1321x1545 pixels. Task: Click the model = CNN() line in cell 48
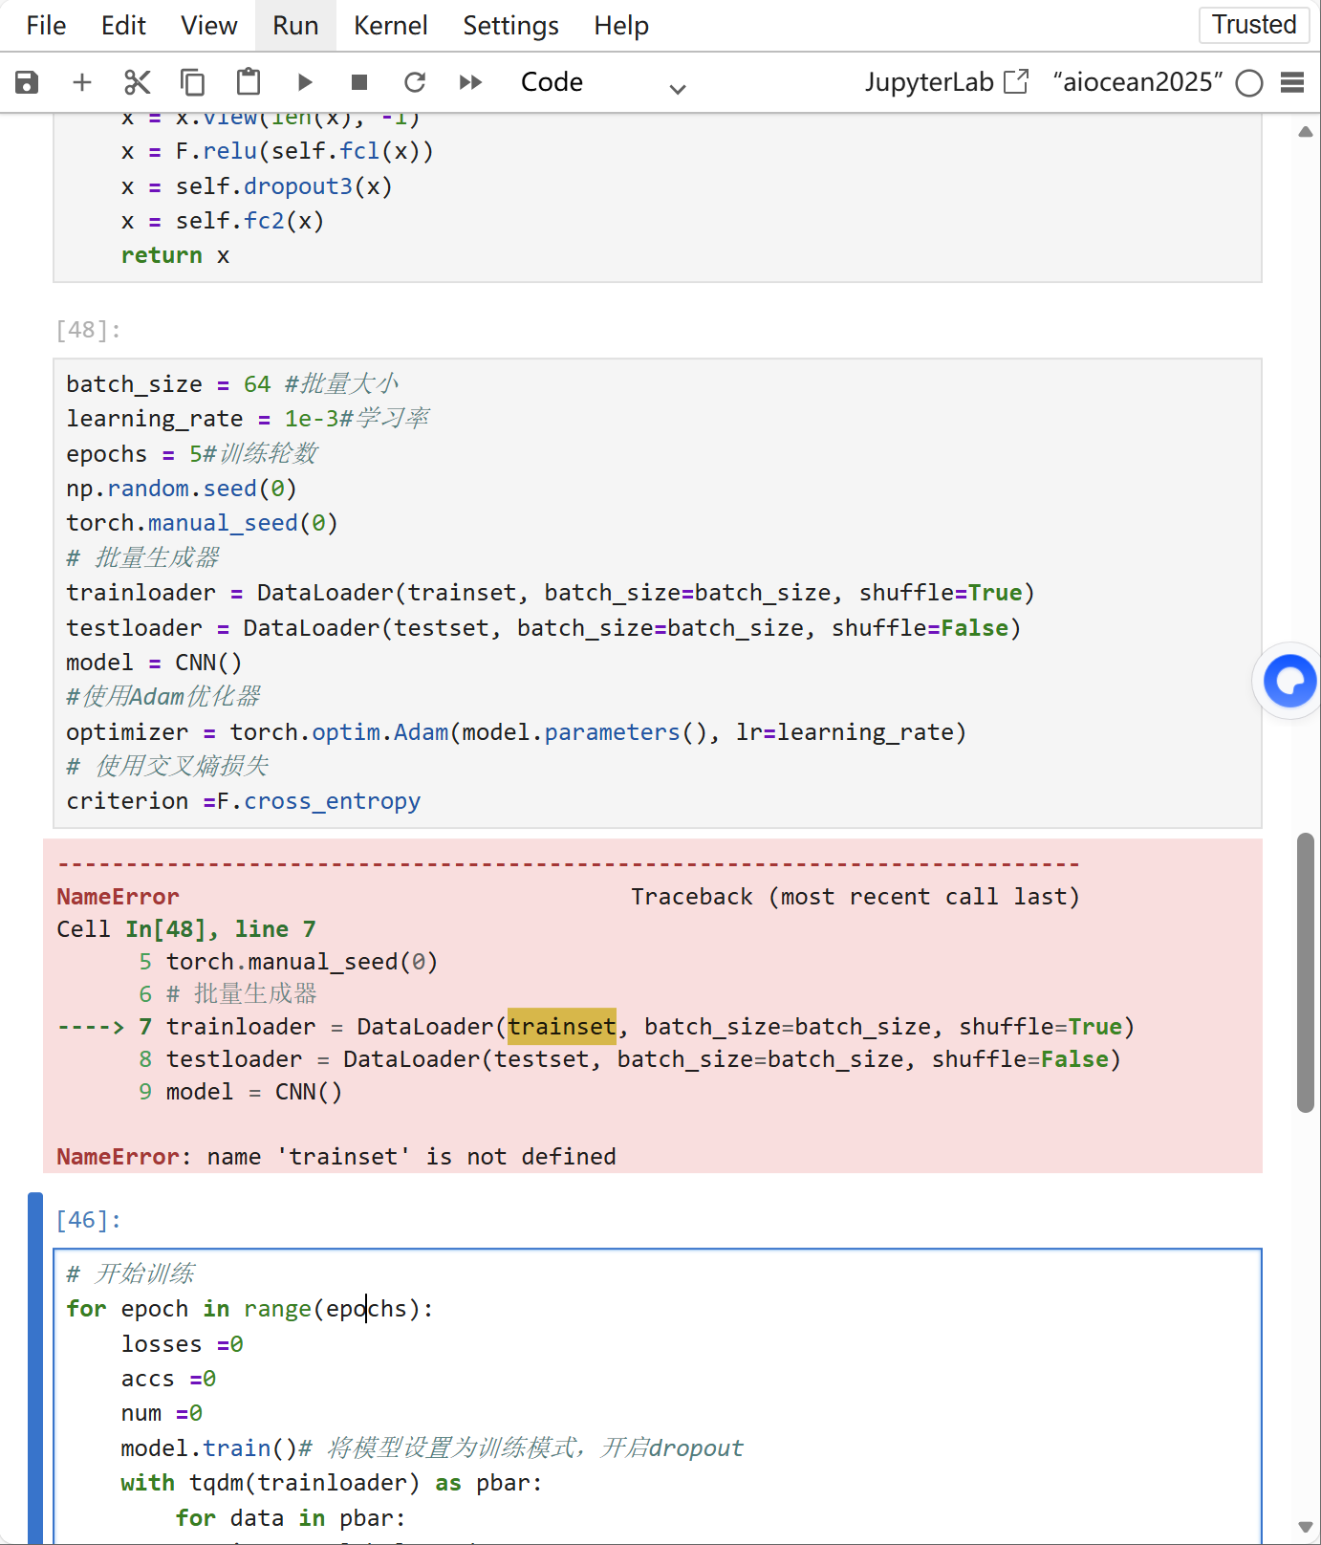[154, 663]
